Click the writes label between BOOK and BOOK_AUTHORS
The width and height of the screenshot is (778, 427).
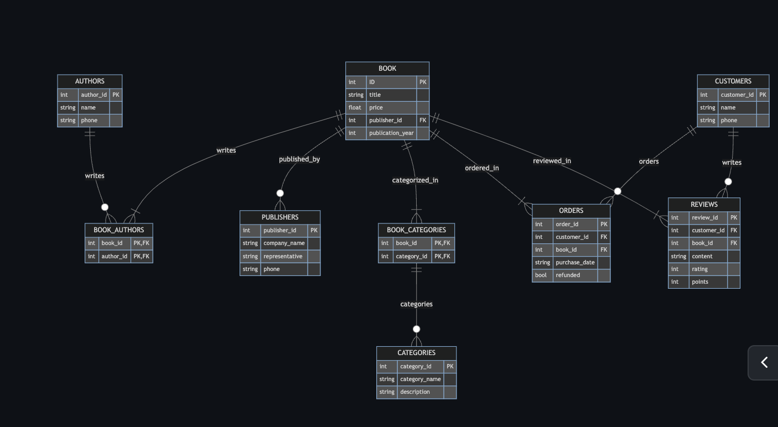point(226,150)
